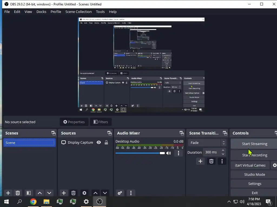Open advanced audio properties gears icon
The height and width of the screenshot is (207, 277).
click(x=120, y=193)
